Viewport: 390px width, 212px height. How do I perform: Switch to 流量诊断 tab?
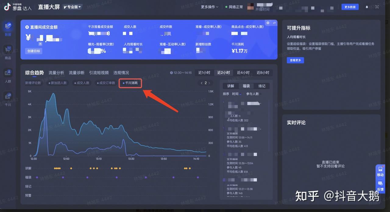(76, 73)
